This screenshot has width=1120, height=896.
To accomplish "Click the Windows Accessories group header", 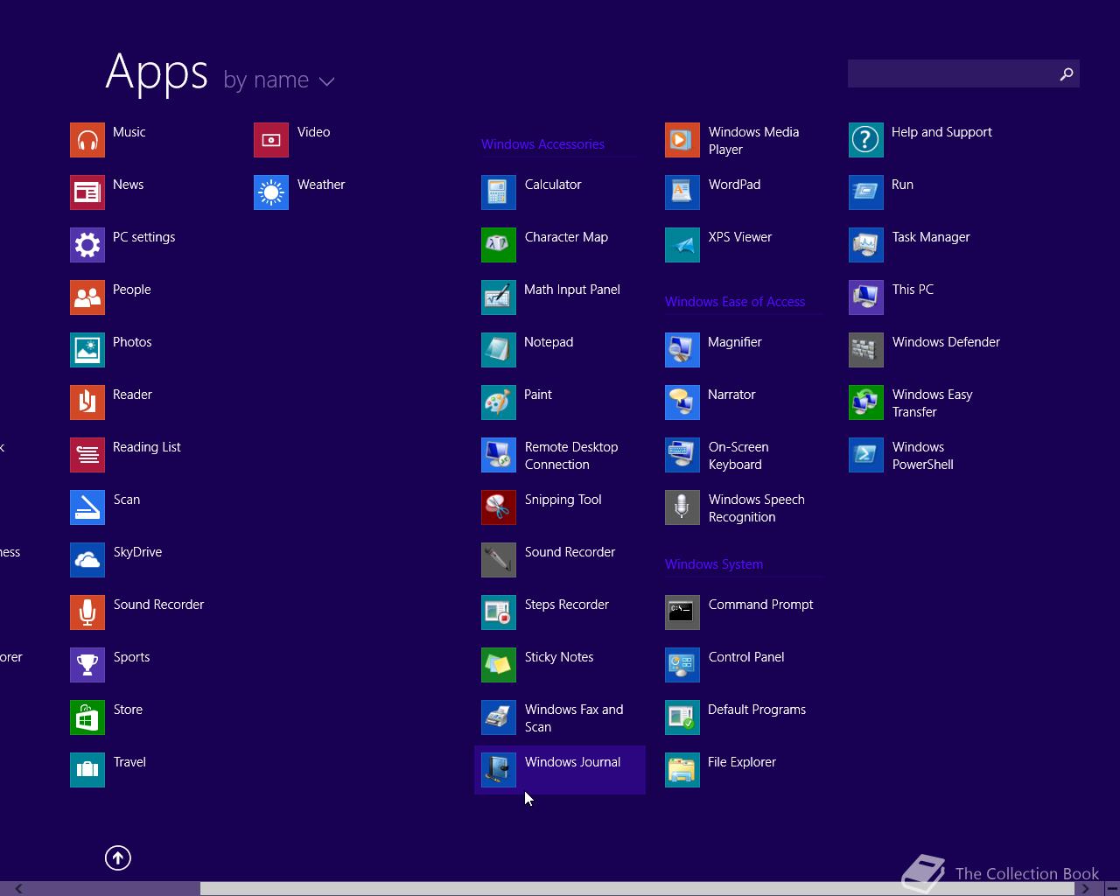I will click(542, 144).
